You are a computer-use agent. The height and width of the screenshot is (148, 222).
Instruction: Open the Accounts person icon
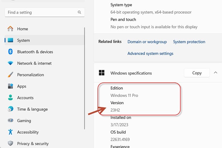[10, 98]
